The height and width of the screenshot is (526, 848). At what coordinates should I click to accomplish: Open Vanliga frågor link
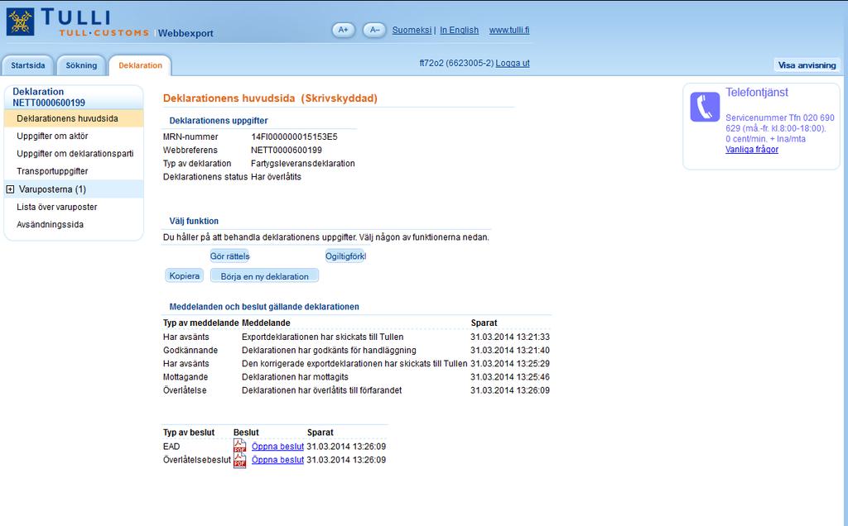(x=752, y=150)
